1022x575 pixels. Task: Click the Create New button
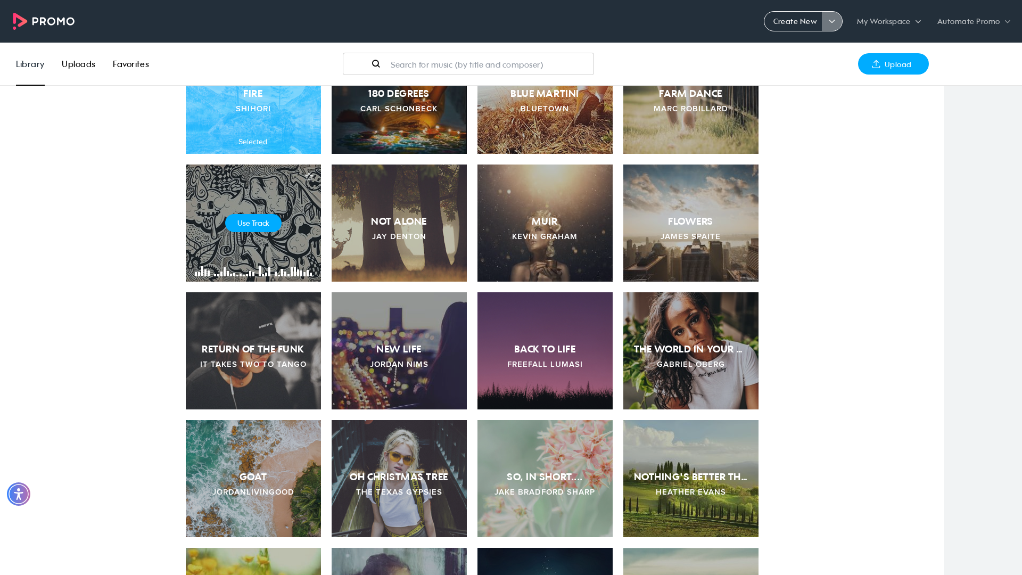click(x=794, y=21)
